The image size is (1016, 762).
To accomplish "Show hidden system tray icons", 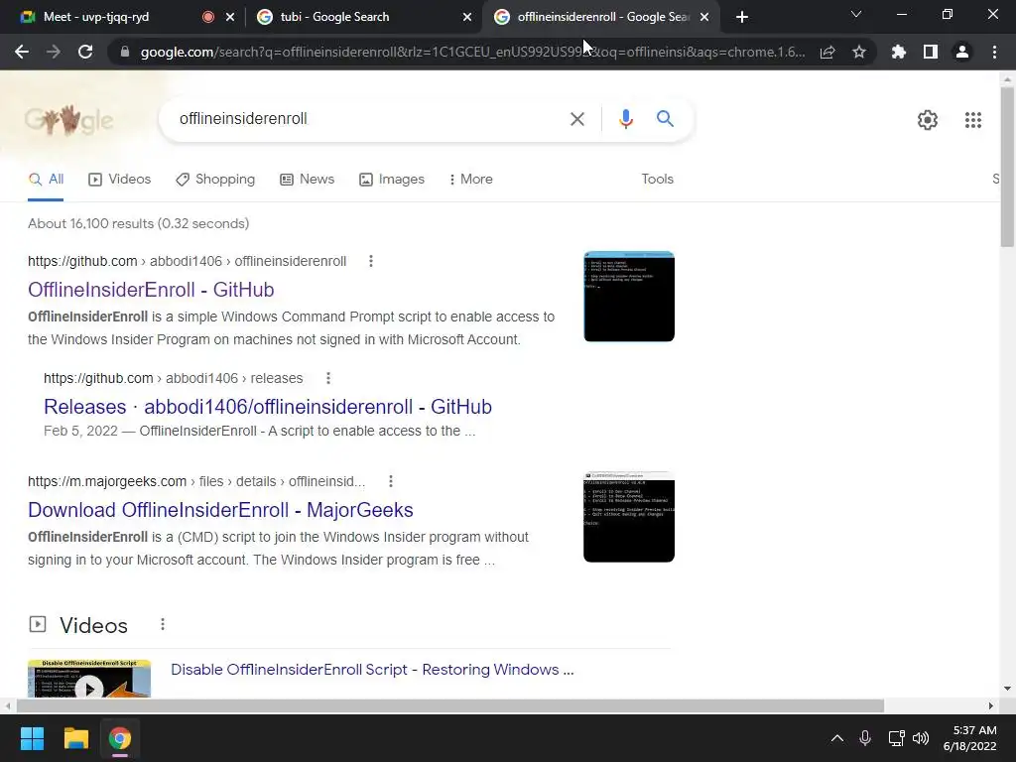I will tap(837, 738).
